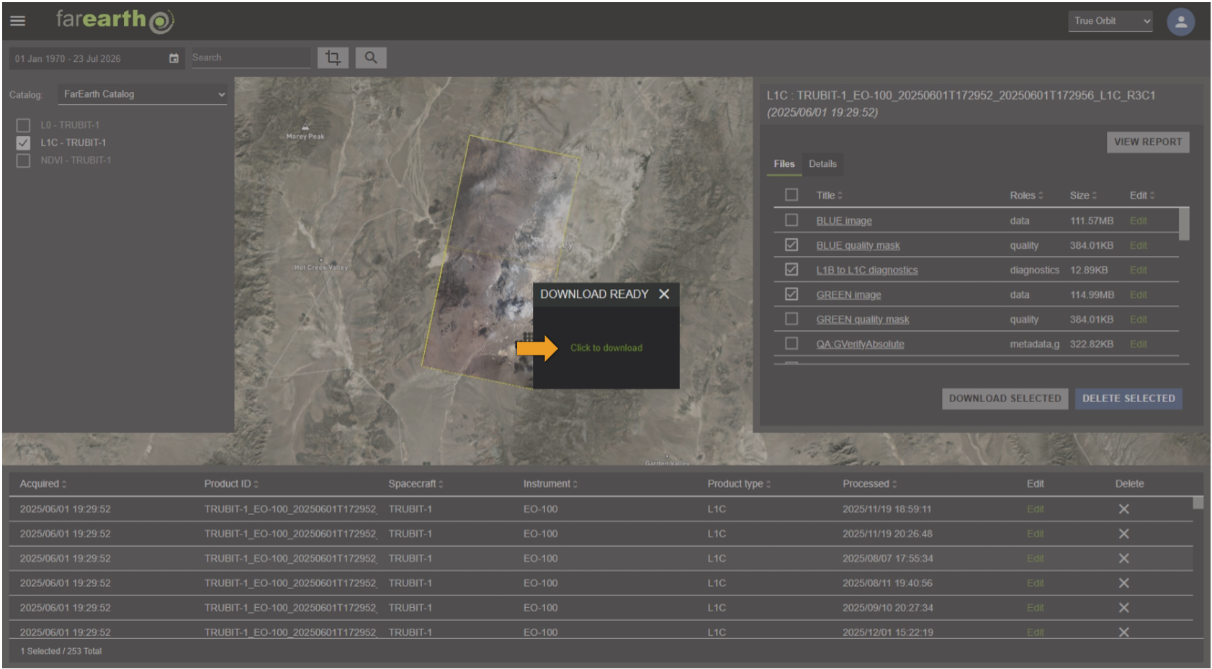
Task: Click the Hot Creek Valley map label
Action: [x=320, y=268]
